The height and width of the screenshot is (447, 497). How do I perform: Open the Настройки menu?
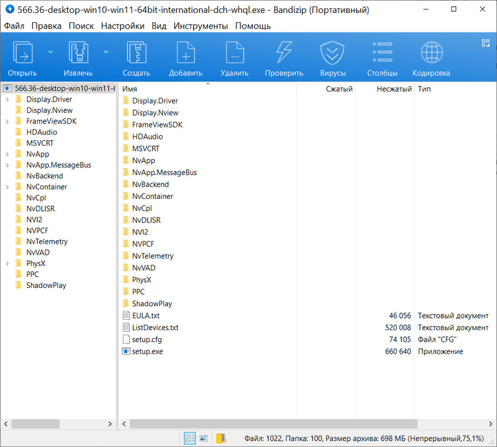(x=123, y=26)
